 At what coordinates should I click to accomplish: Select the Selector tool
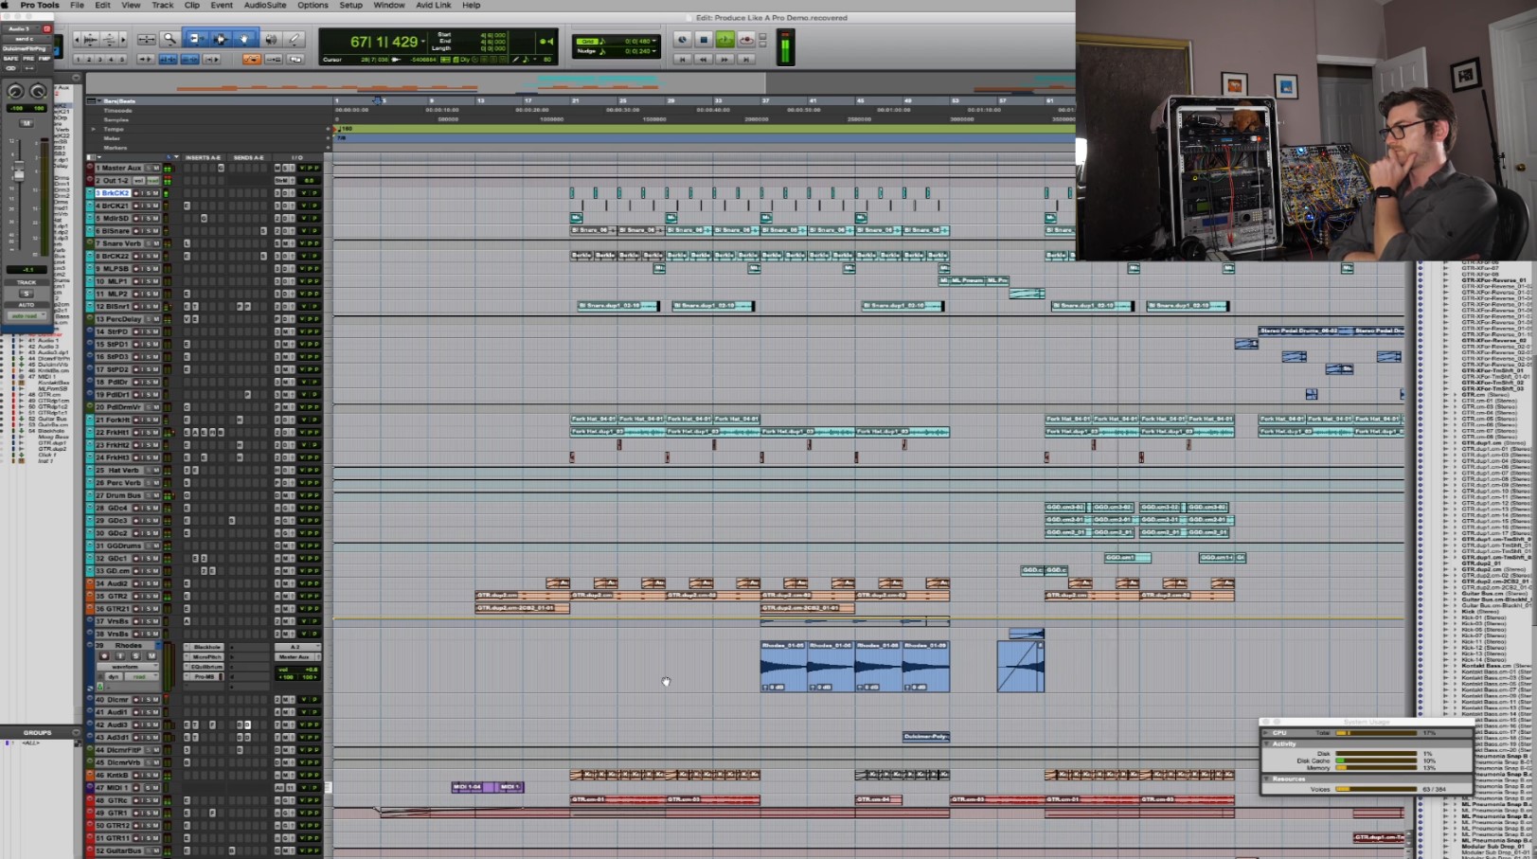(x=220, y=39)
